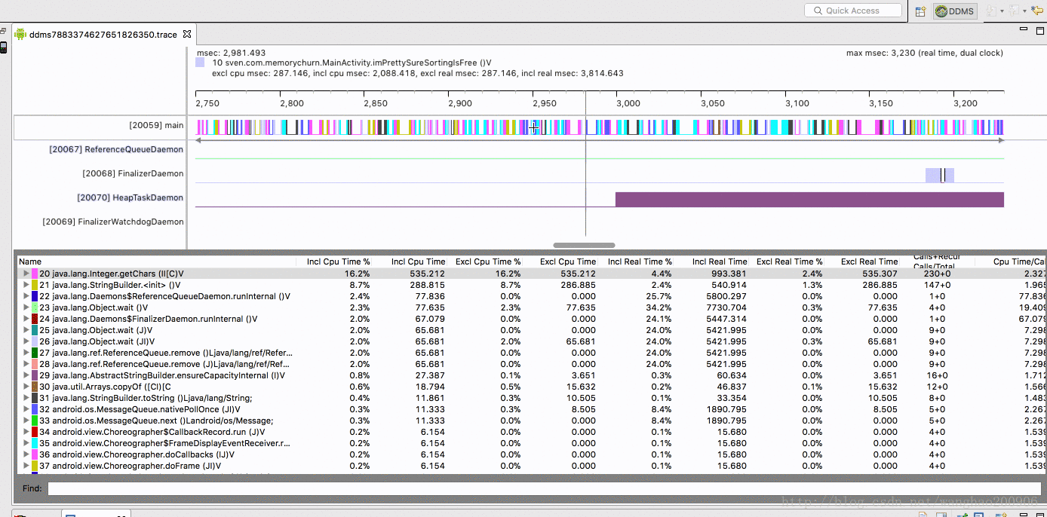Image resolution: width=1047 pixels, height=517 pixels.
Task: Sort by Calls+Recur Calls/Total column
Action: (x=937, y=262)
